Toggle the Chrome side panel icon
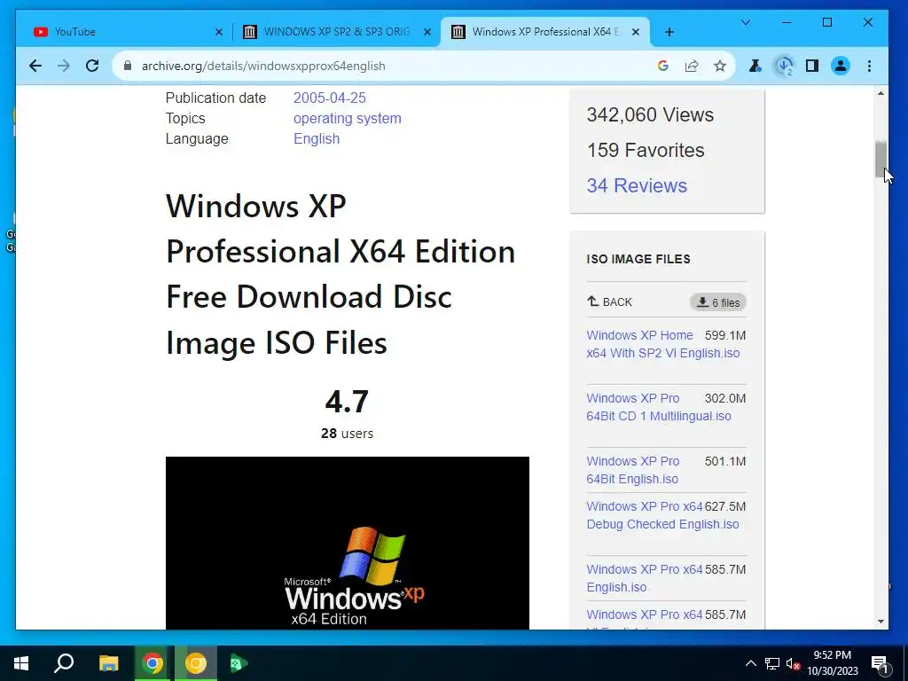908x681 pixels. click(x=812, y=66)
